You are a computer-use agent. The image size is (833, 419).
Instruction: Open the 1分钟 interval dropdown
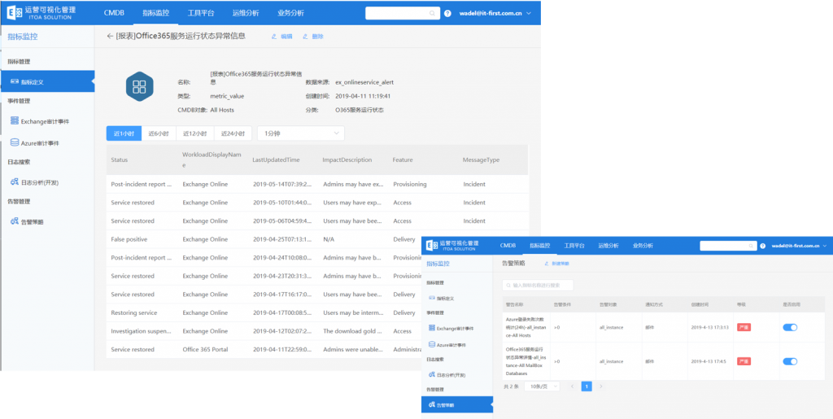tap(301, 133)
